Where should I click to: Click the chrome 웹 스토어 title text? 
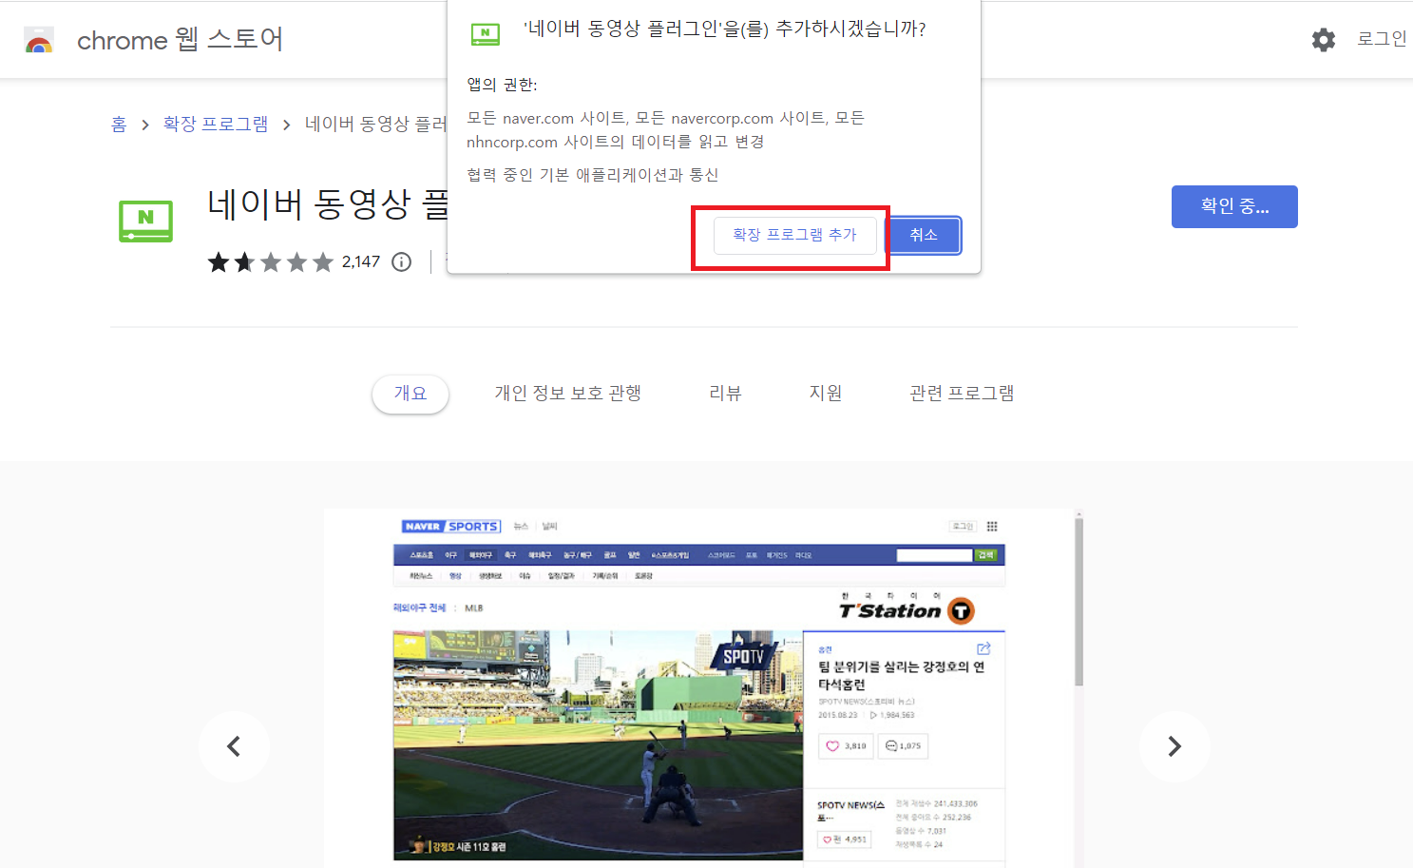(180, 39)
